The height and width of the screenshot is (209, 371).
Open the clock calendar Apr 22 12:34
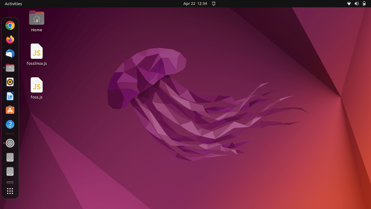[x=195, y=4]
